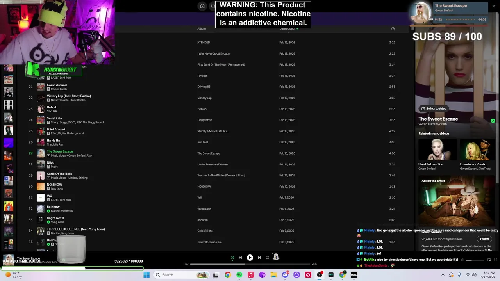Select track 24 Serial Killa
This screenshot has width=500, height=281.
pos(54,118)
